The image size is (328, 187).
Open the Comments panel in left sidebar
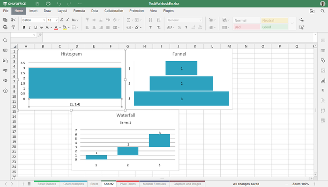tap(5, 50)
